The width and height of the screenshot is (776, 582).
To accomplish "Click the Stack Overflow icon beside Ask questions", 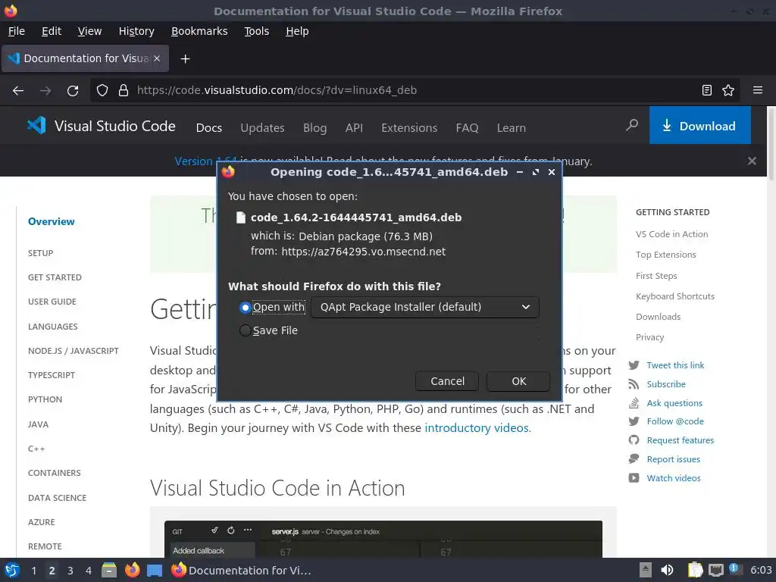I will pos(634,403).
